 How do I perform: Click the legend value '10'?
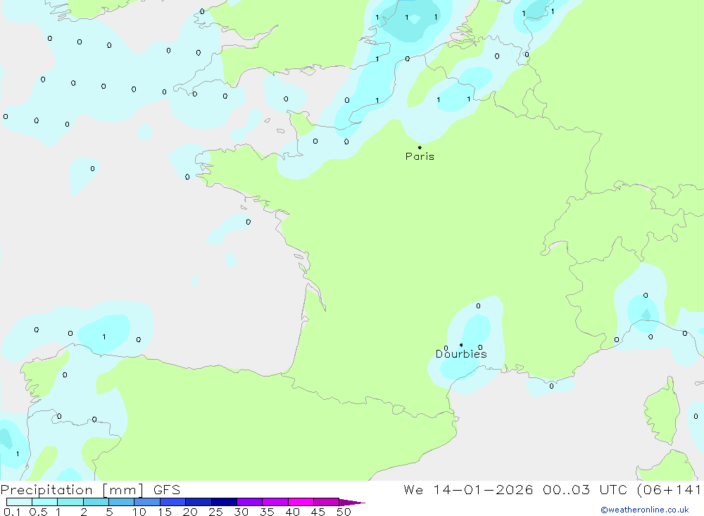(x=139, y=512)
